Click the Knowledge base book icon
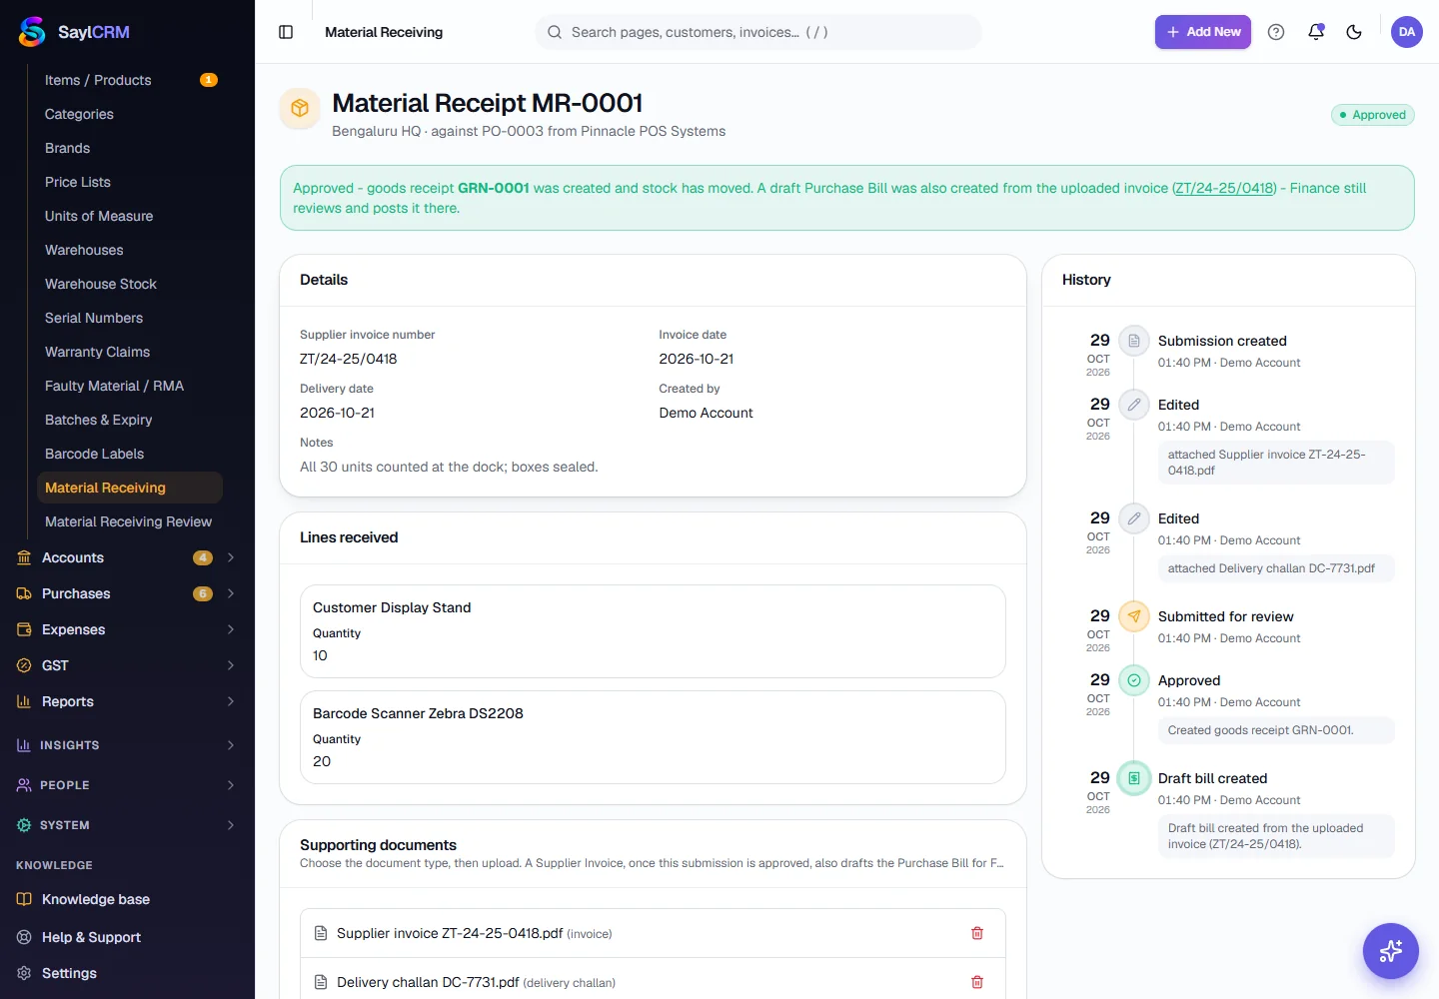Screen dimensions: 1439x999 (24, 899)
